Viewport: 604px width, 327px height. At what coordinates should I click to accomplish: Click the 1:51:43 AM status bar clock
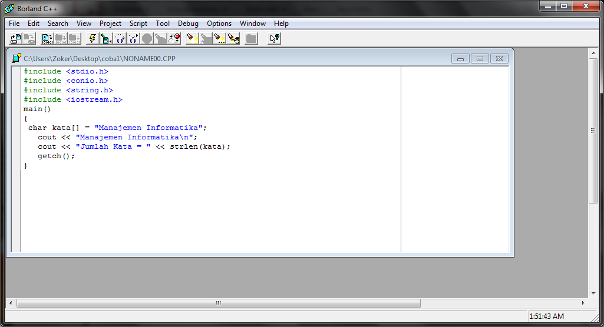click(547, 316)
